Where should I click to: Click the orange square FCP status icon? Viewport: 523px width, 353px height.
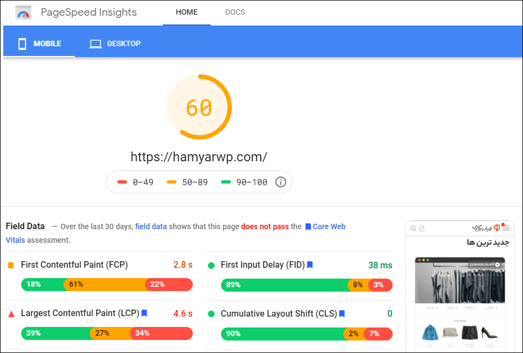11,265
